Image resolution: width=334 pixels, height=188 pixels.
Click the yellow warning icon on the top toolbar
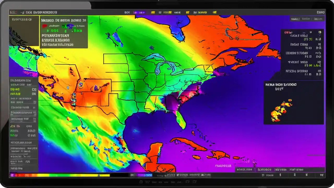[x=153, y=12]
